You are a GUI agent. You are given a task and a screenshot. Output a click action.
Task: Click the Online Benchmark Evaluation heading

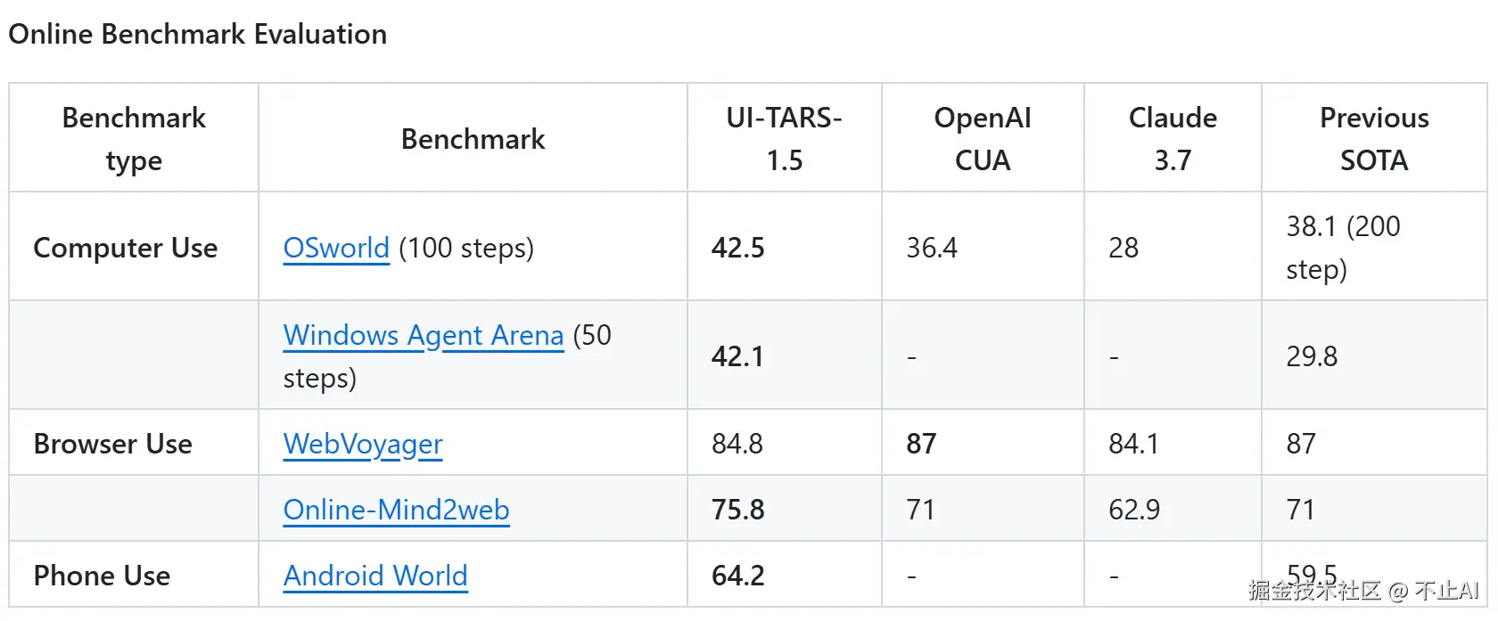coord(198,34)
